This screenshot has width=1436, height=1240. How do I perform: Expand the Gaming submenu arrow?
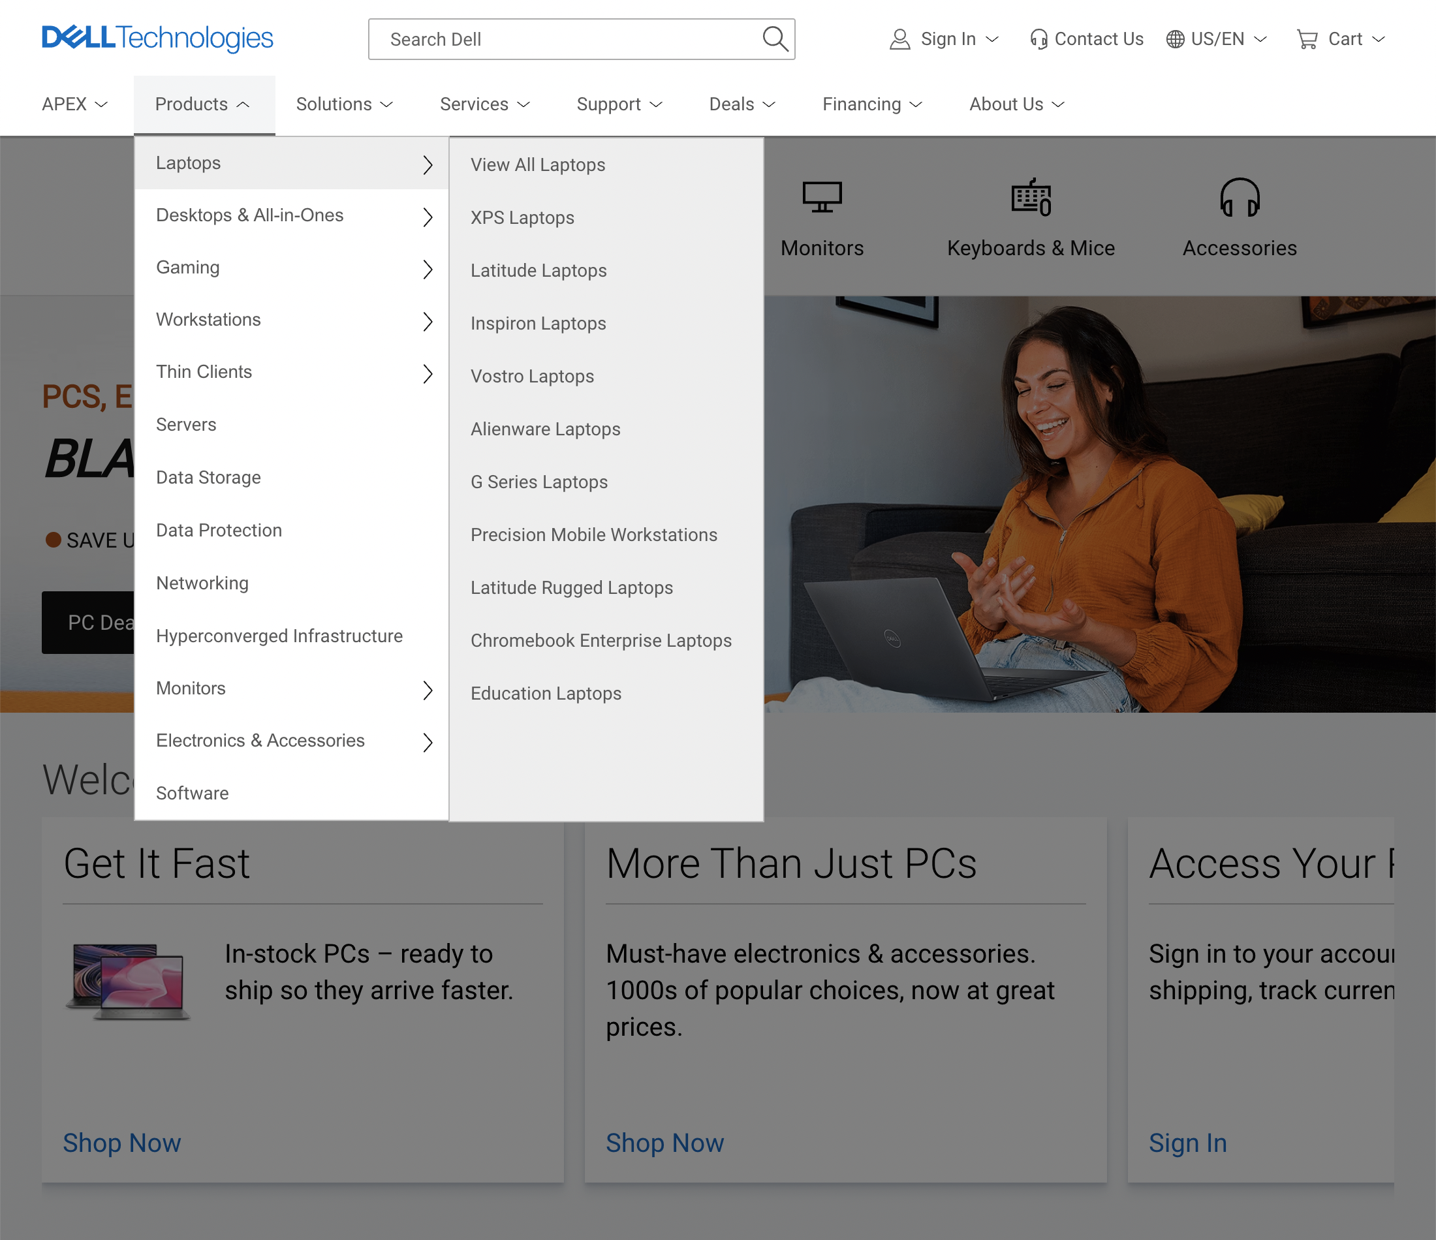click(x=428, y=270)
